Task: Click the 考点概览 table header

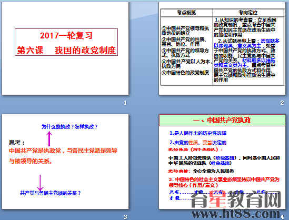Action: 186,13
